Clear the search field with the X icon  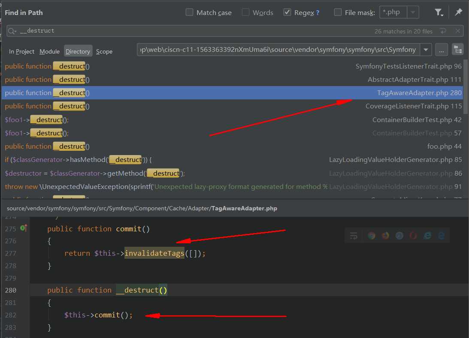[x=458, y=31]
